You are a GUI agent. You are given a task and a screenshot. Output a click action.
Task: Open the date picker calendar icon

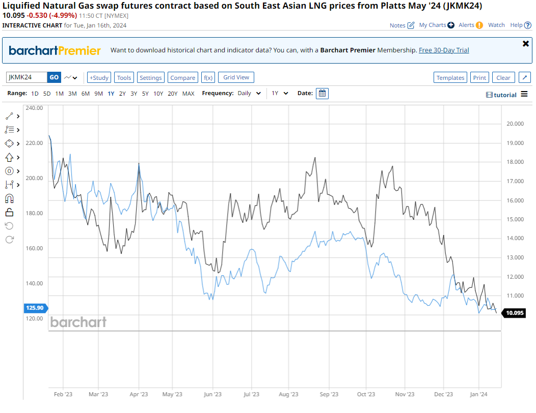point(322,94)
